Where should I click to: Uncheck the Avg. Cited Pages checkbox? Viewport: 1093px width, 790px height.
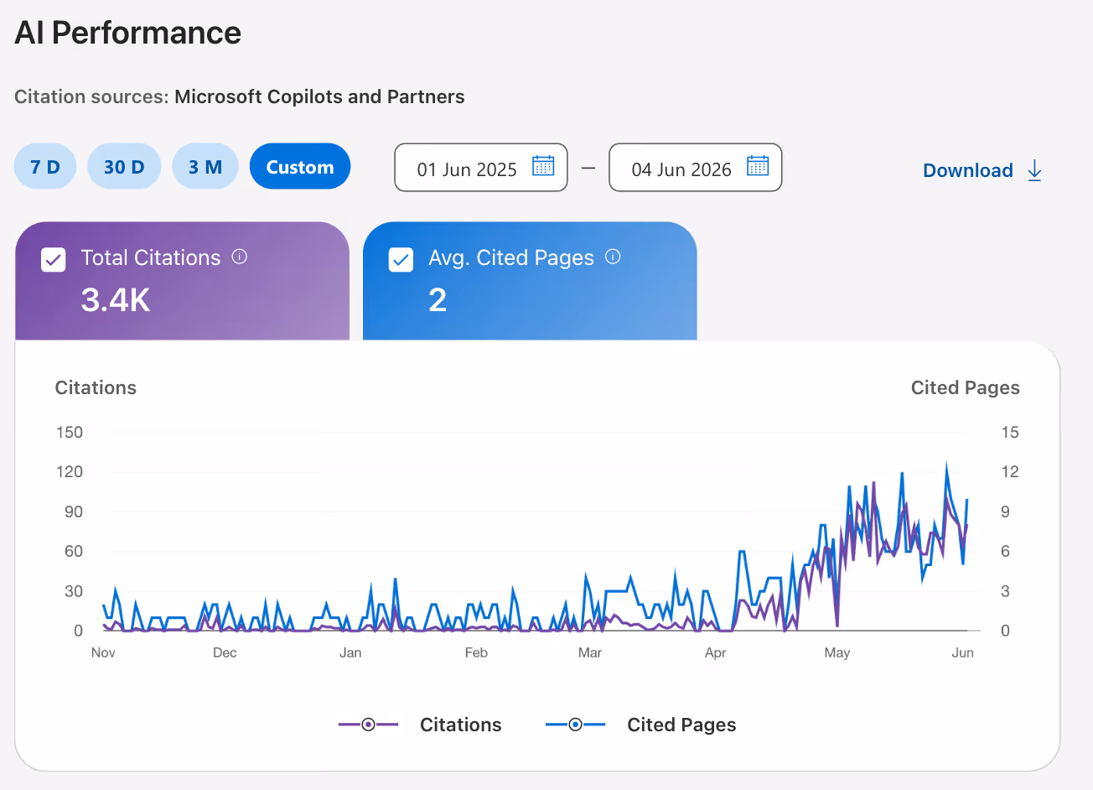coord(401,260)
